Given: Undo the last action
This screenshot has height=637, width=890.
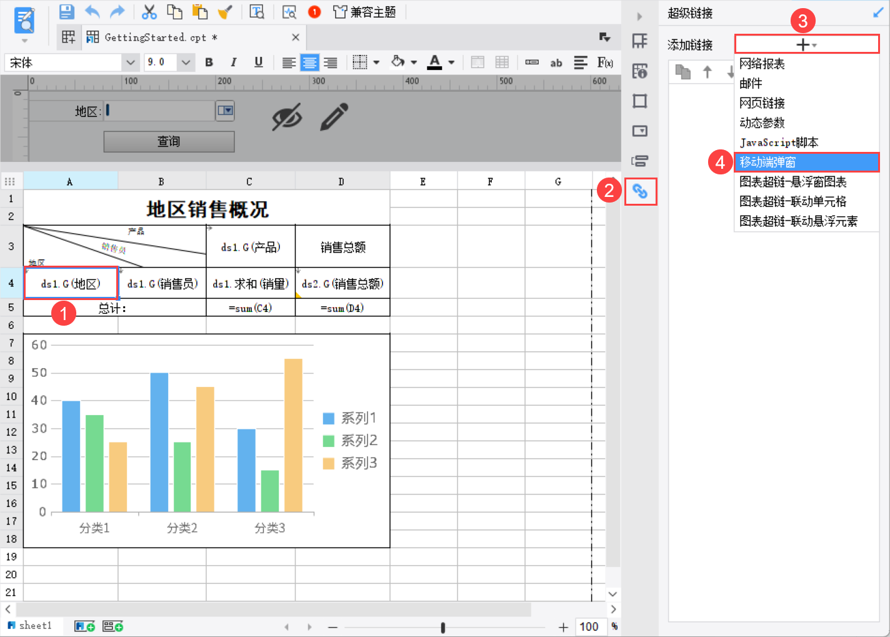Looking at the screenshot, I should 92,11.
